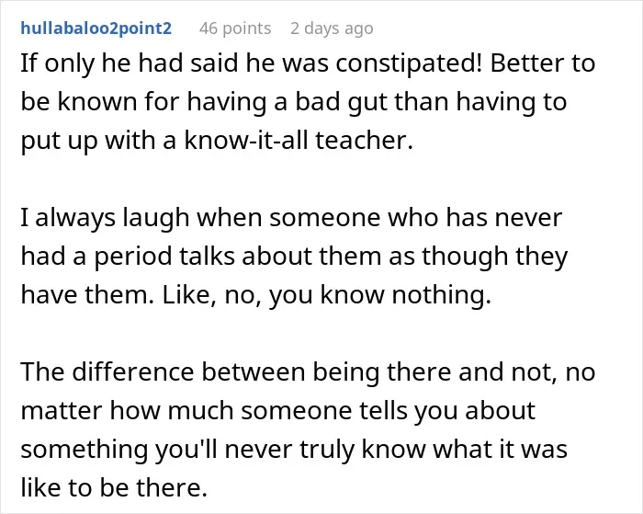Click the 46 points score label

click(235, 29)
